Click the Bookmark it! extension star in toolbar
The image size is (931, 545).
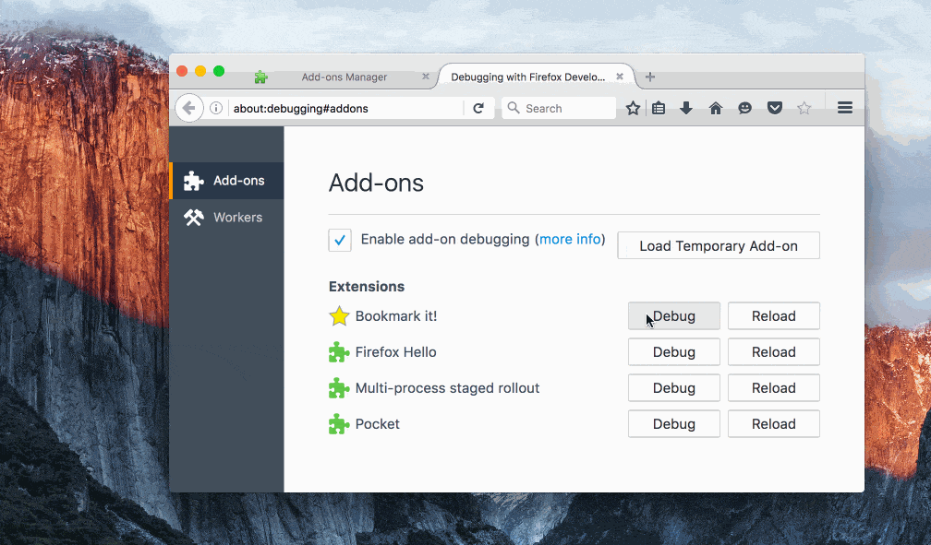pos(804,108)
